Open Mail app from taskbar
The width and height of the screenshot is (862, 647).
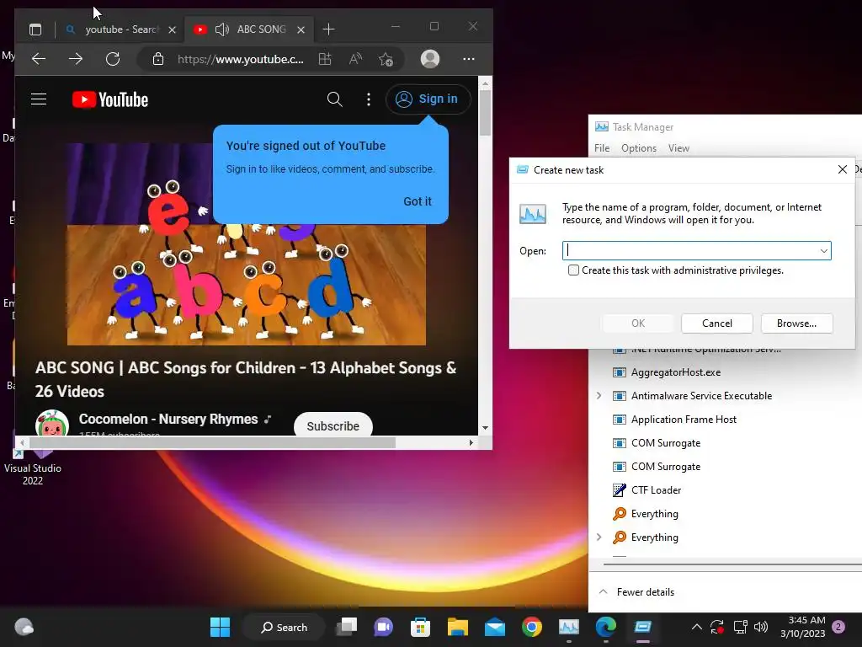[495, 627]
